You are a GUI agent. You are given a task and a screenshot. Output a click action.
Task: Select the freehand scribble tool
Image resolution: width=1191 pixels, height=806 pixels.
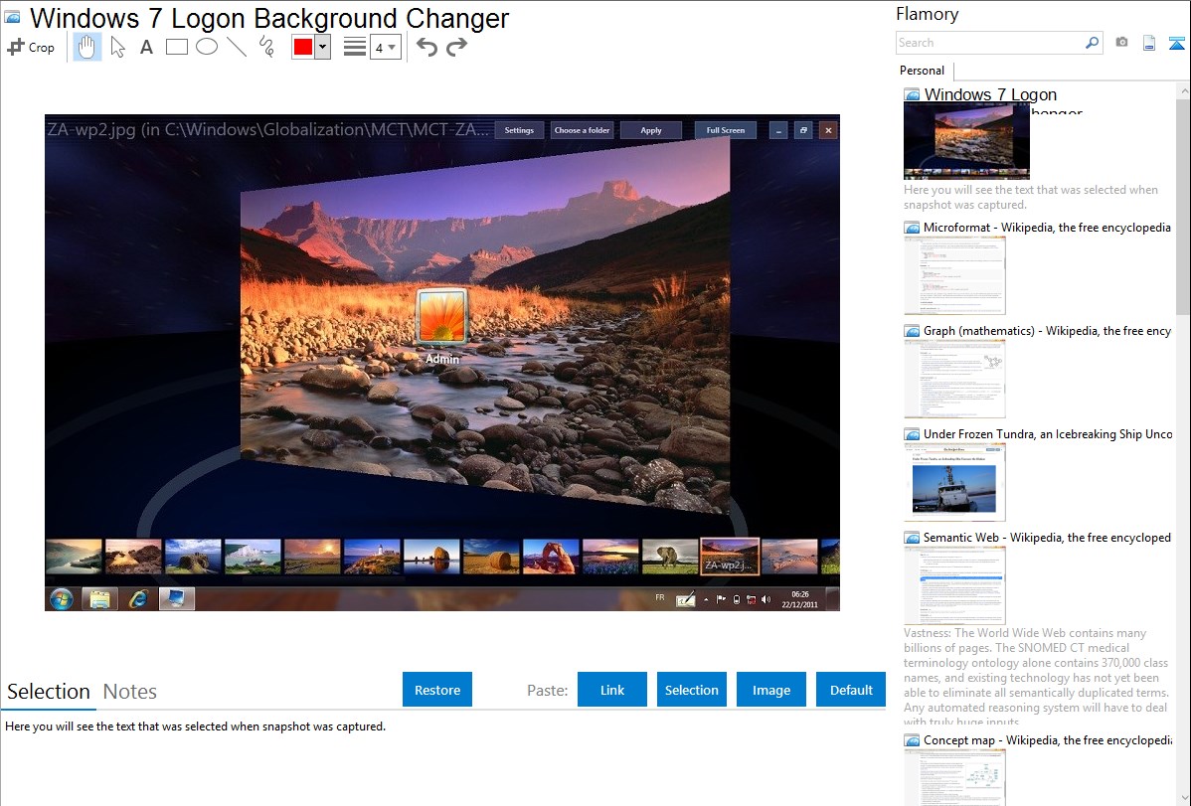265,47
